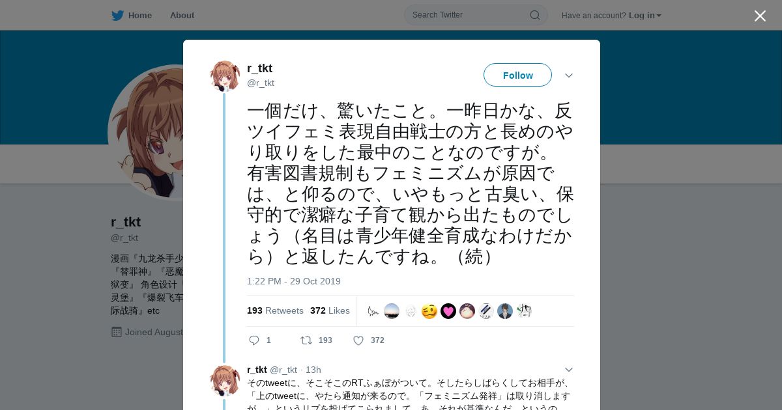Click the retweet arrows icon
This screenshot has width=782, height=410.
coord(306,340)
